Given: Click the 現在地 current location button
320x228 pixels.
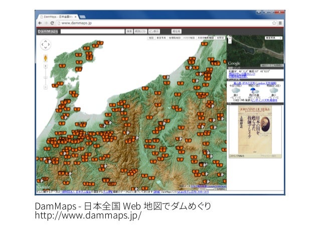Looking at the screenshot, I should click(177, 32).
